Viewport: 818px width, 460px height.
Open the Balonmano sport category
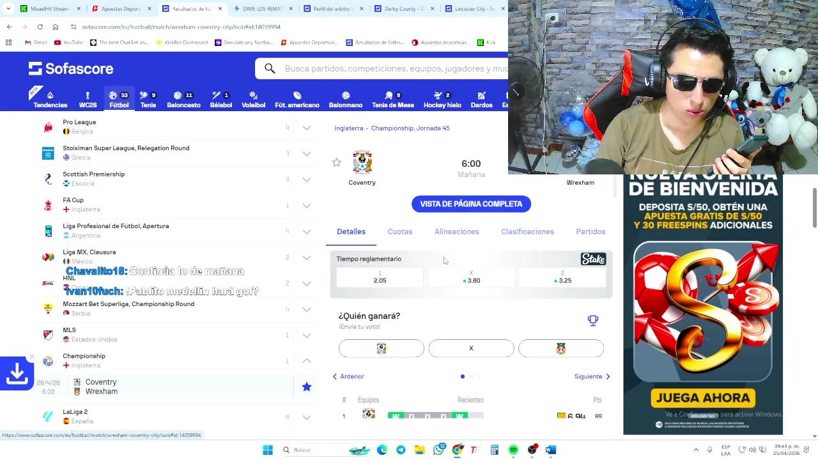(x=346, y=99)
